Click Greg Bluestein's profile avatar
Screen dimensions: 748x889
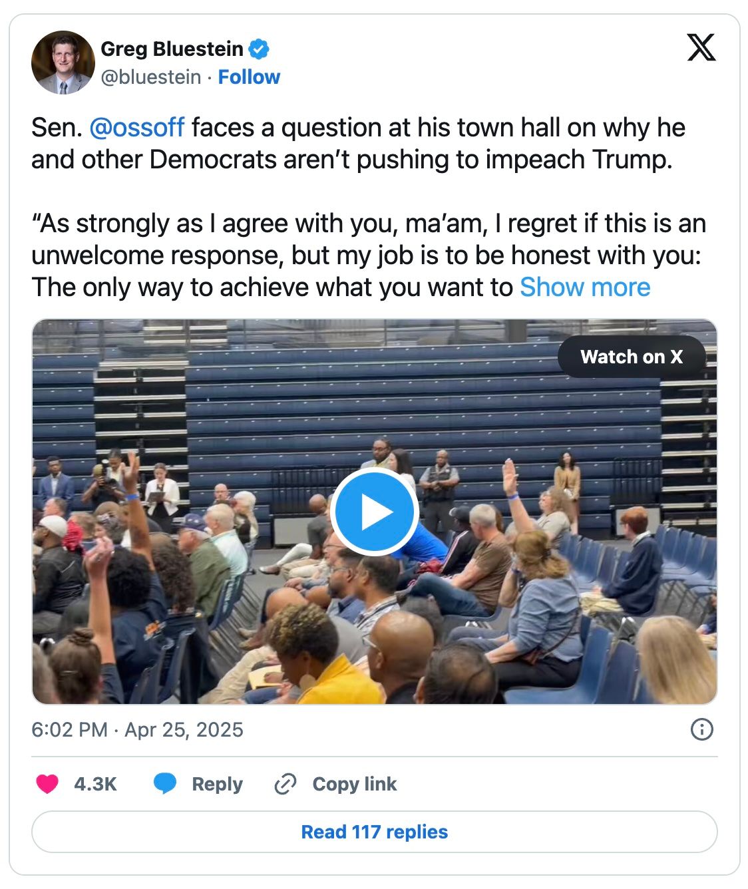point(63,63)
